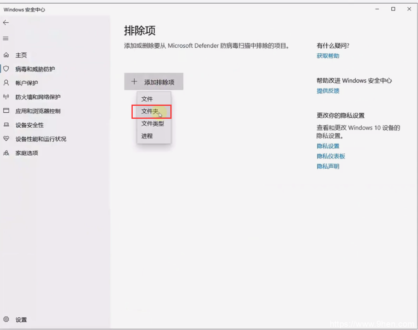Open the 隐私设置 link
The image size is (418, 330).
[328, 146]
